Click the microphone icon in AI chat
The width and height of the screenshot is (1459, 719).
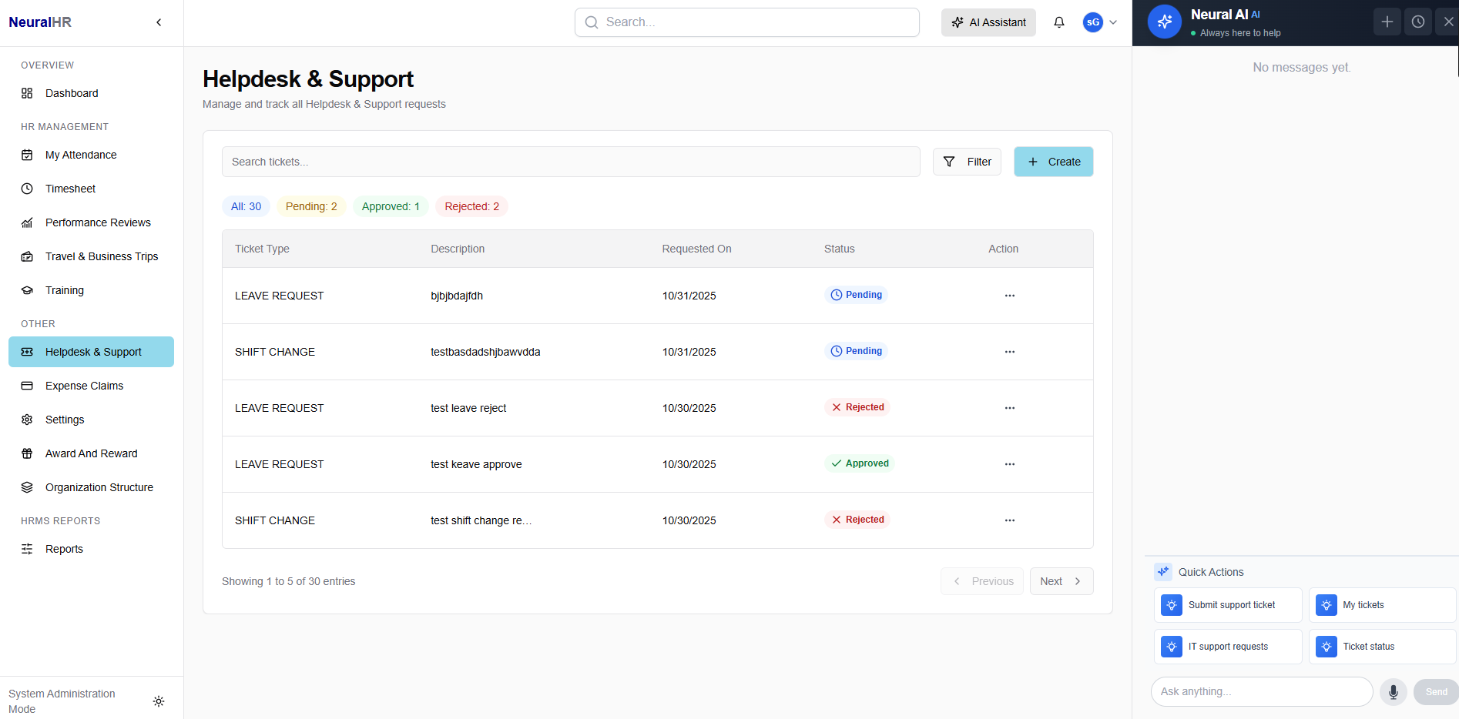click(1392, 691)
